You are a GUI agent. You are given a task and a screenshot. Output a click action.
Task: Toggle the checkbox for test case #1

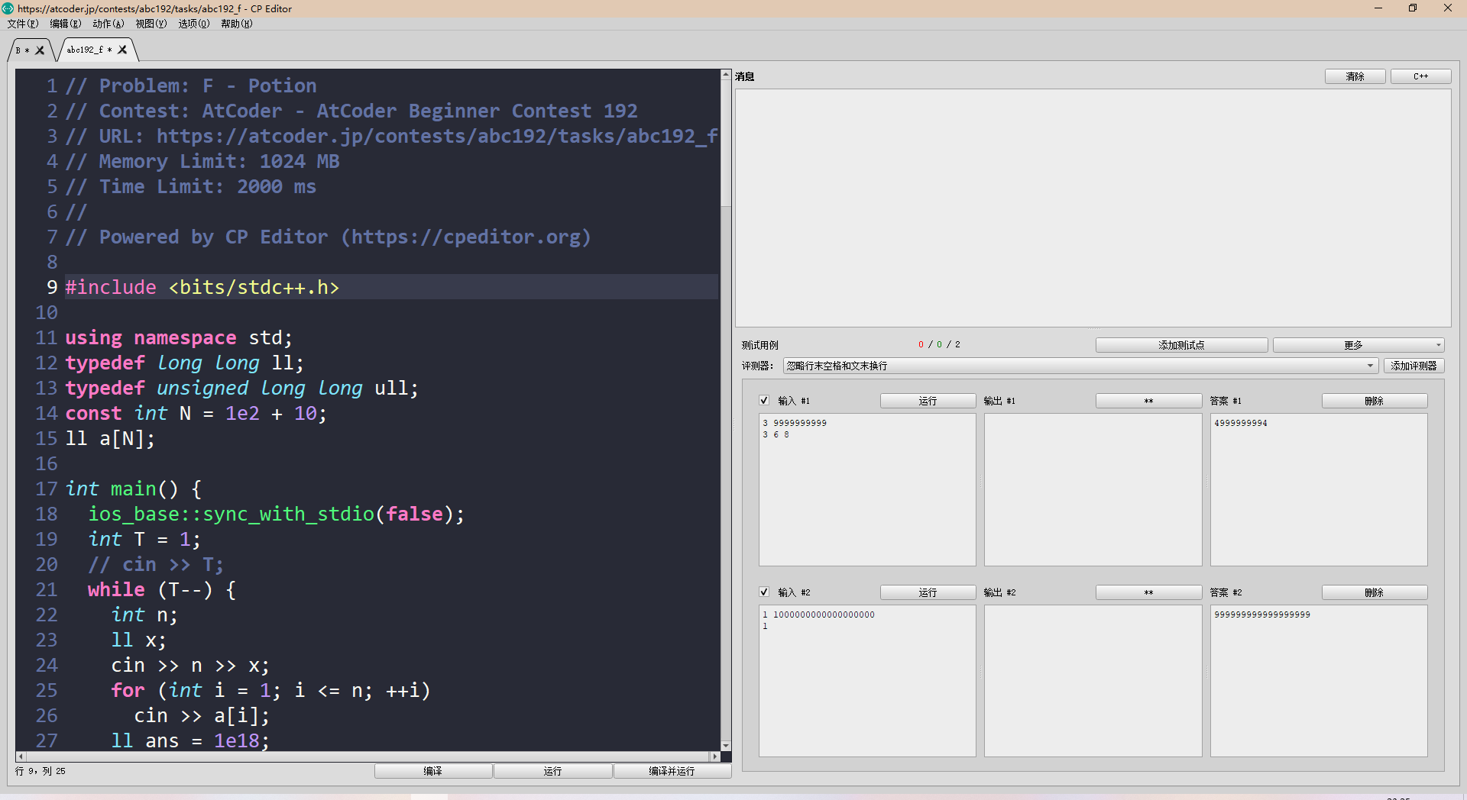pyautogui.click(x=764, y=401)
